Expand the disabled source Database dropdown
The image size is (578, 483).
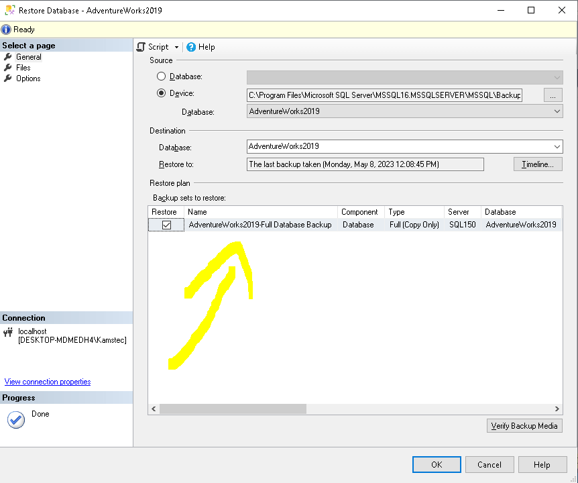[x=557, y=77]
